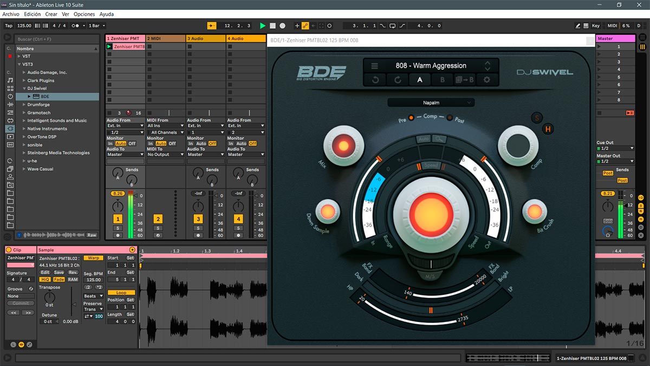650x366 pixels.
Task: Click the orange H button in BDE
Action: pyautogui.click(x=548, y=129)
